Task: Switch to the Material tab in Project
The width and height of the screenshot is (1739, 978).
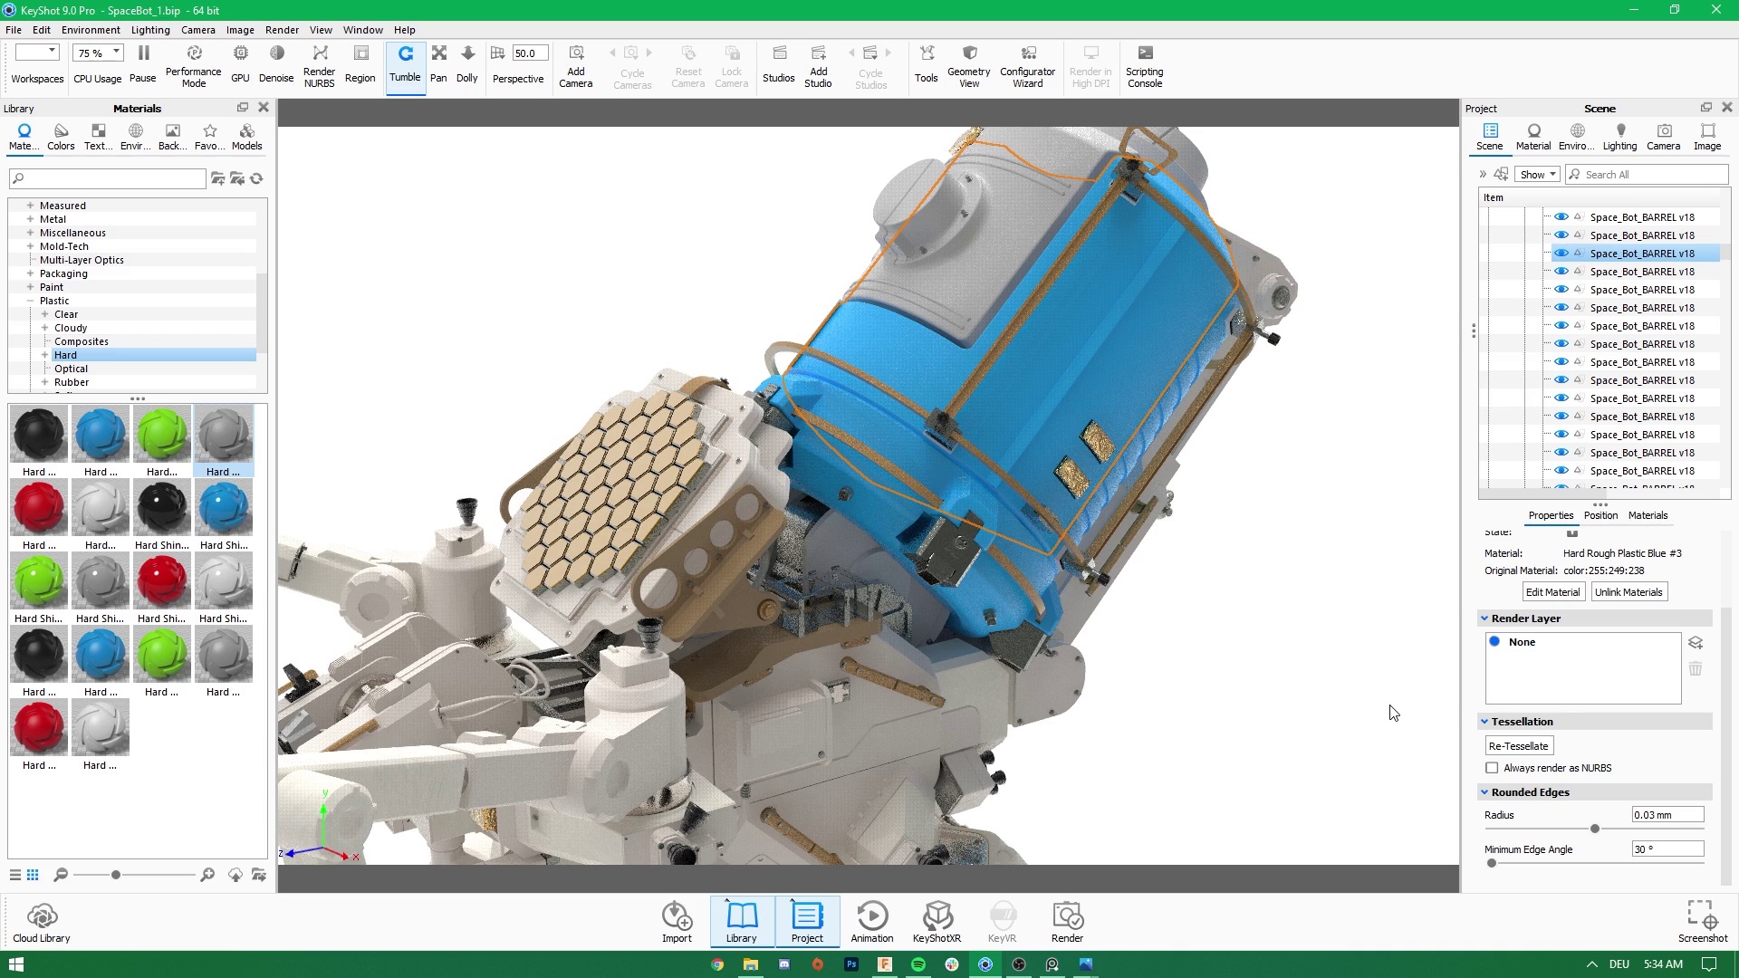Action: pyautogui.click(x=1533, y=138)
